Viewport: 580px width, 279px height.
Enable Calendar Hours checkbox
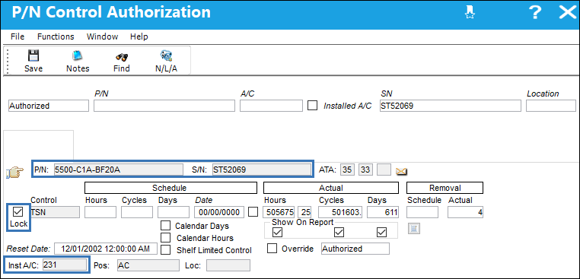166,237
